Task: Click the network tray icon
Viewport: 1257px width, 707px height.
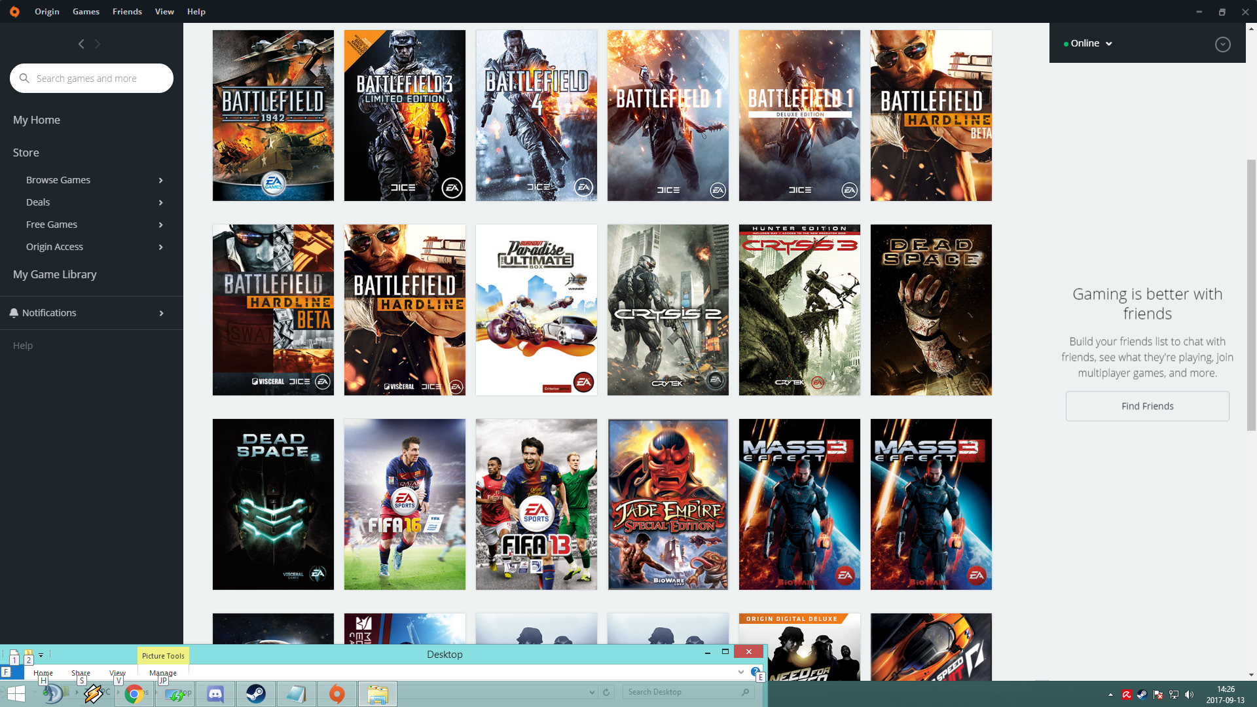Action: [x=1174, y=695]
